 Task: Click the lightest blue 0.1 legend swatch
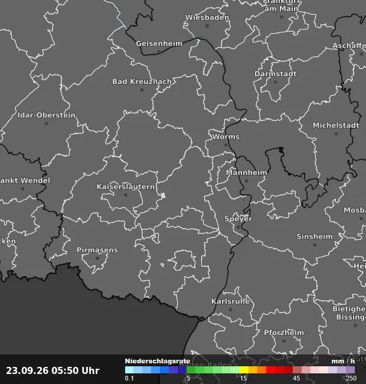129,370
